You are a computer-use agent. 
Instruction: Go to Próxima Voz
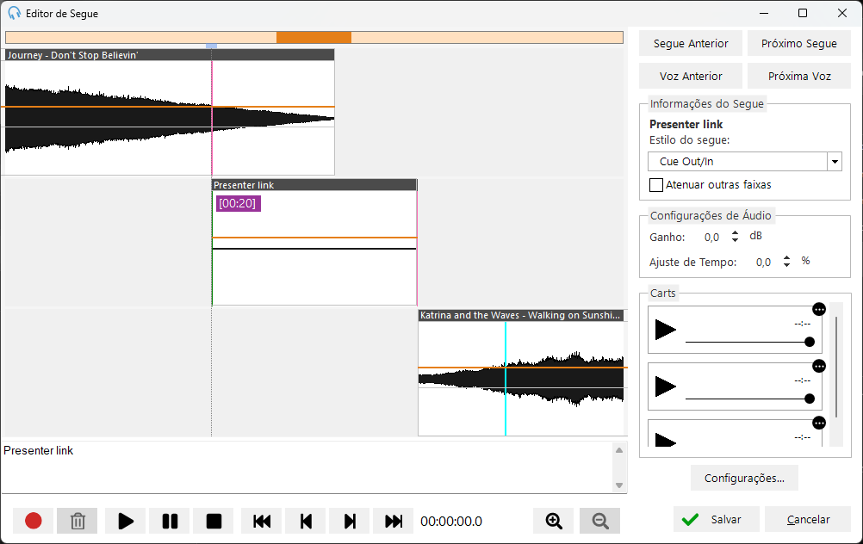coord(799,76)
